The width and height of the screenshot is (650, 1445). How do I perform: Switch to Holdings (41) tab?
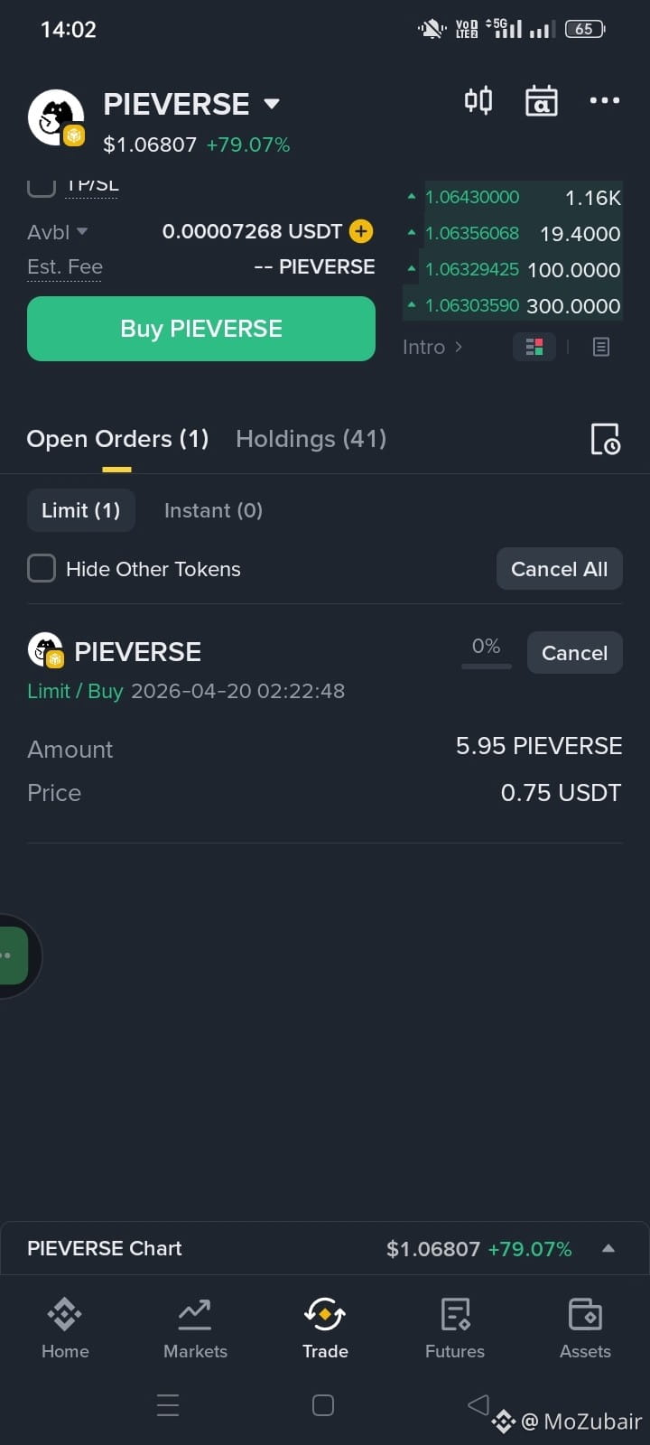click(x=311, y=439)
